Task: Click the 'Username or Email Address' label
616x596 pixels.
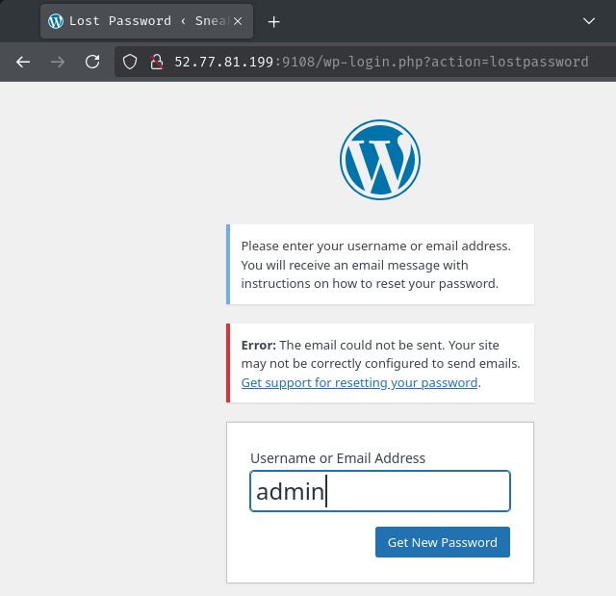Action: (x=338, y=458)
